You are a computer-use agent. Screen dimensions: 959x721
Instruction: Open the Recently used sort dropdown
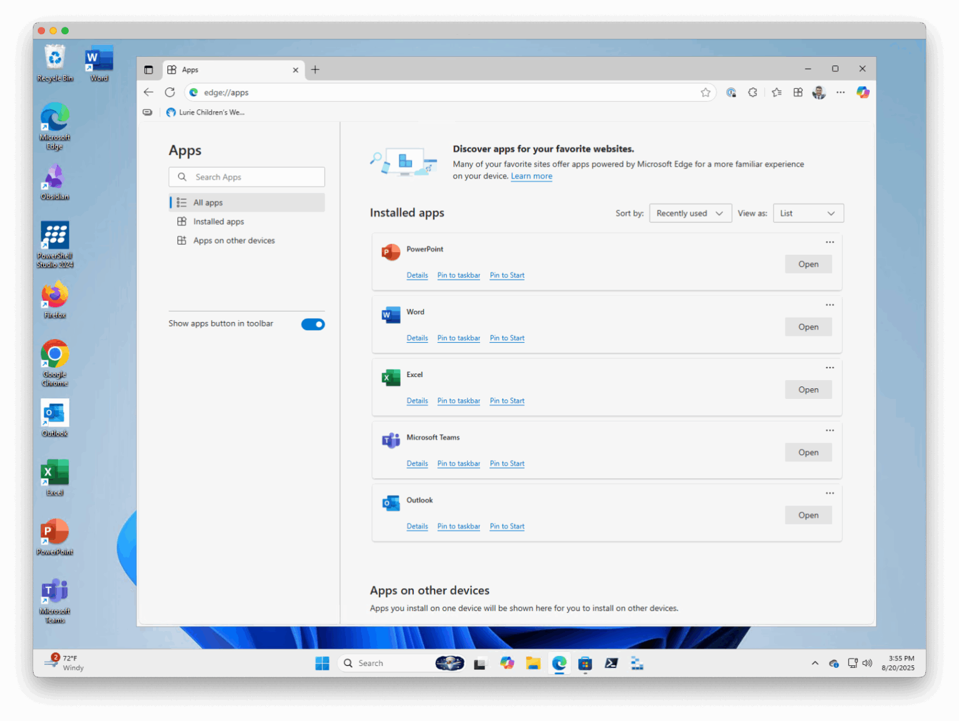click(x=691, y=213)
